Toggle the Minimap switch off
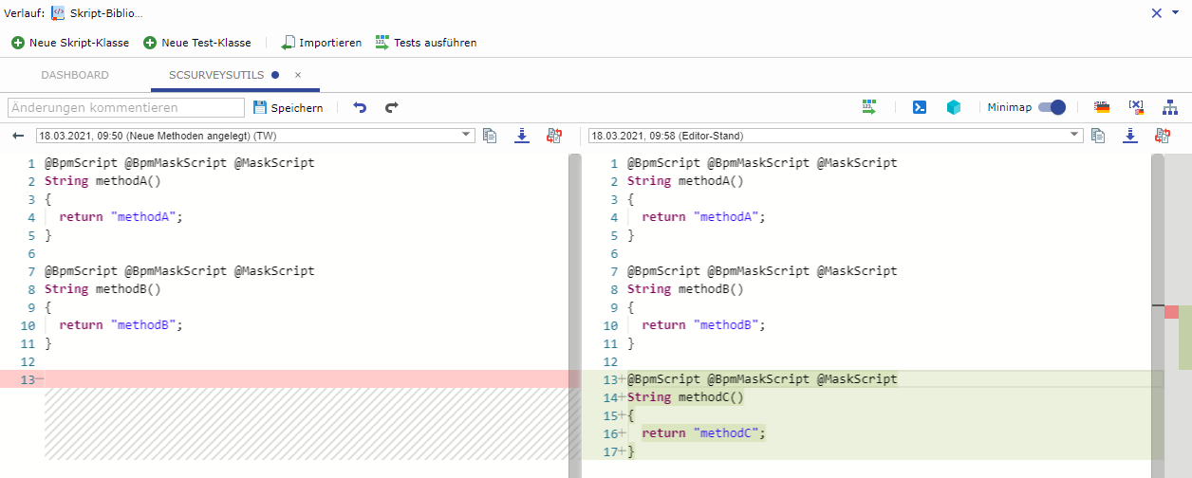 pos(1052,108)
